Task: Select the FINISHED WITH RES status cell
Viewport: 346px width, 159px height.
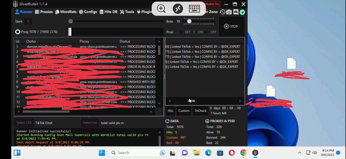Action: pyautogui.click(x=138, y=82)
